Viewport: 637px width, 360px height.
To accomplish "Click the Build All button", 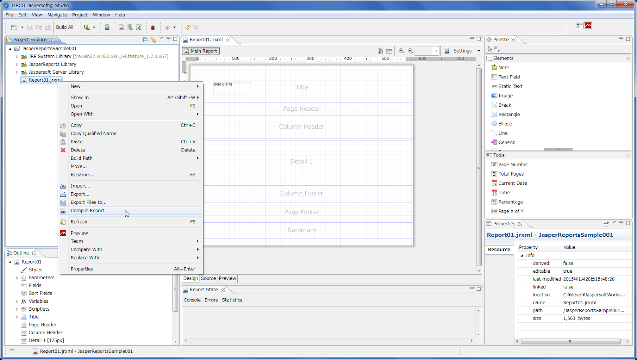I will tap(65, 27).
